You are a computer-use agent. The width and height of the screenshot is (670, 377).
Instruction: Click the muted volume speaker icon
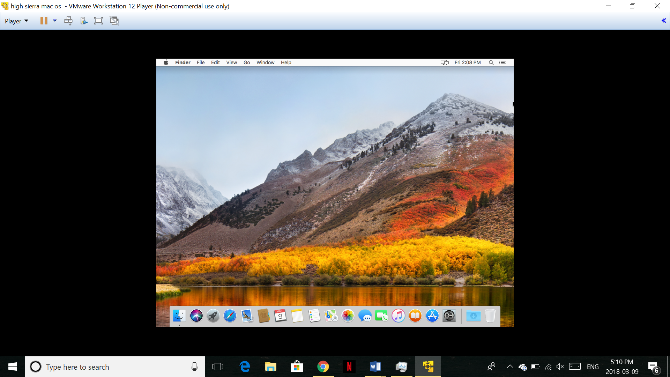tap(560, 367)
